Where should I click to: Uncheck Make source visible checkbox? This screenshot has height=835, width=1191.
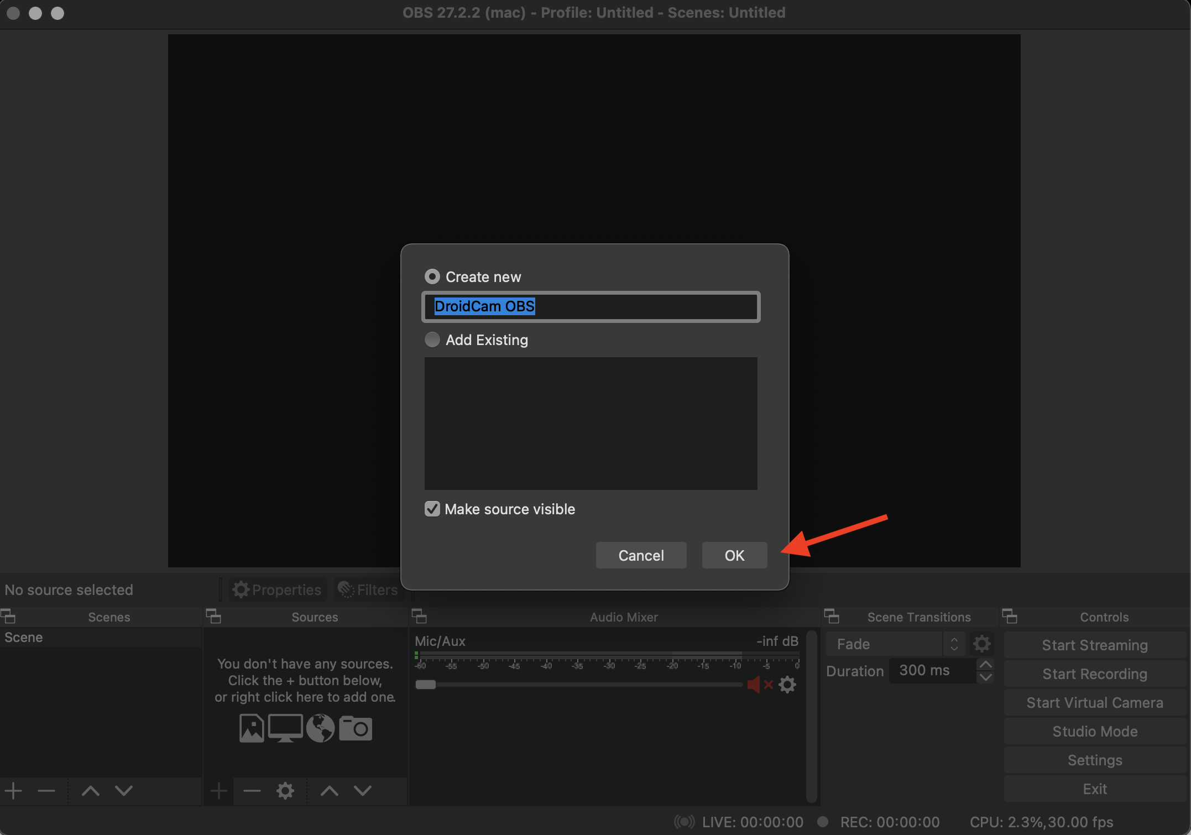click(432, 509)
